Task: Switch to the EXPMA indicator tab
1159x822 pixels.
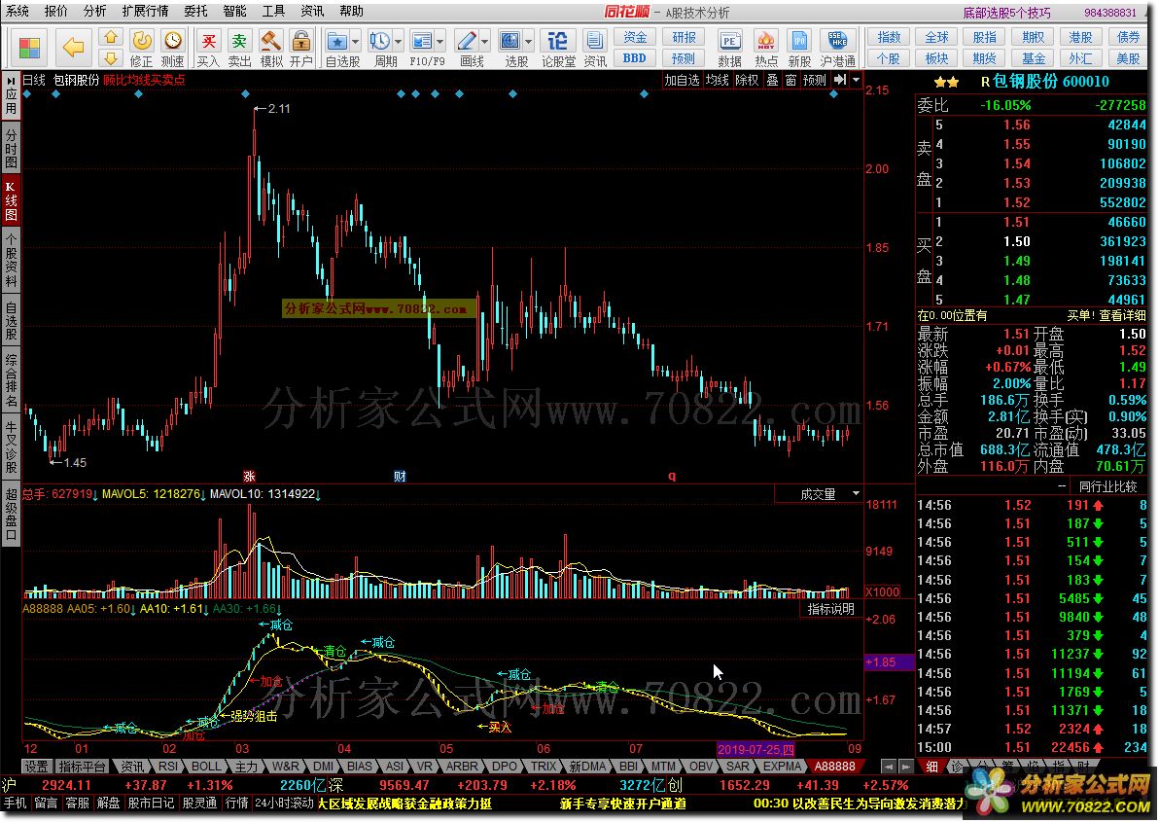Action: click(782, 767)
